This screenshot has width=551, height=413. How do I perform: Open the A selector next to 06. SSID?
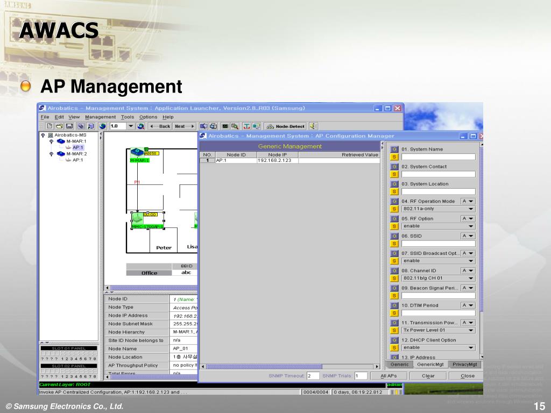468,236
